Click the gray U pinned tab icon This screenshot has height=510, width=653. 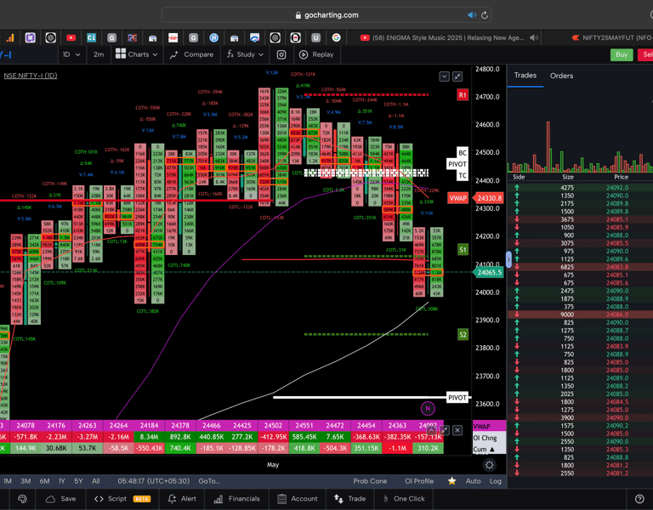(x=315, y=38)
